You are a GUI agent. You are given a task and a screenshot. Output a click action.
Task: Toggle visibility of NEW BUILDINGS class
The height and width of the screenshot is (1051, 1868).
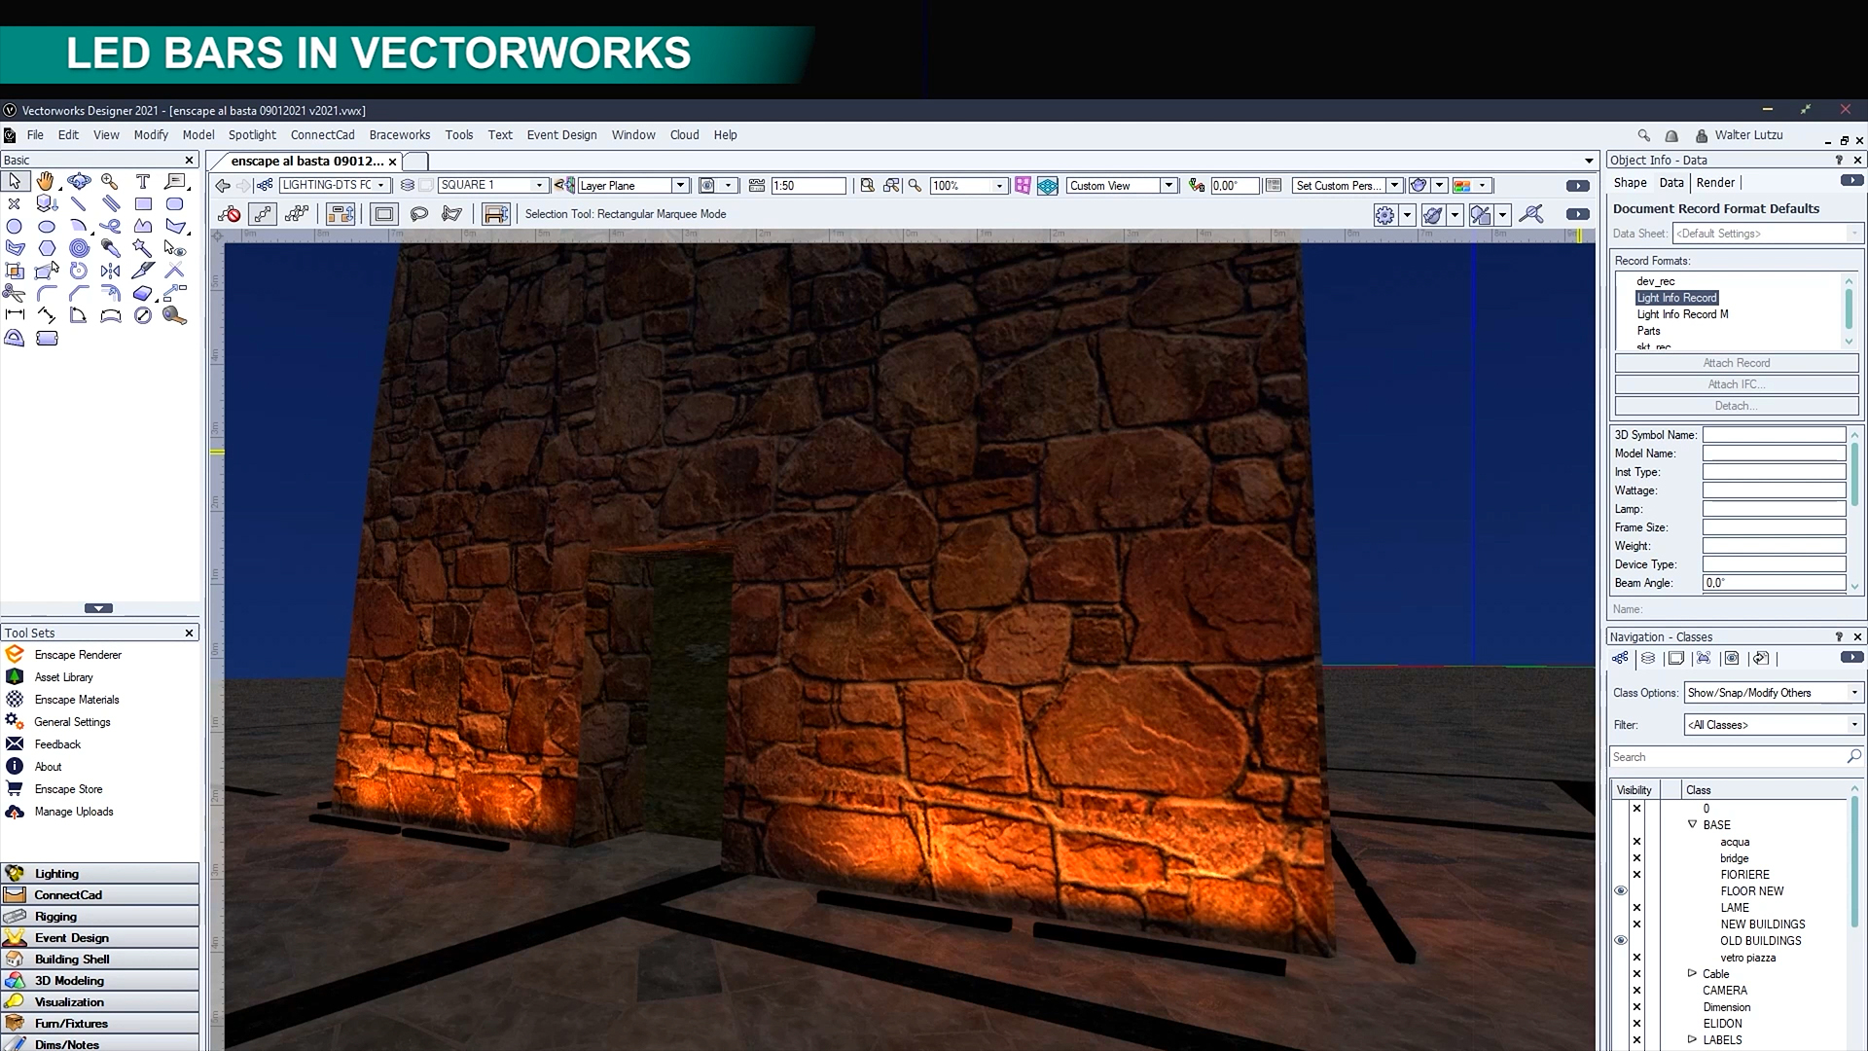tap(1636, 924)
